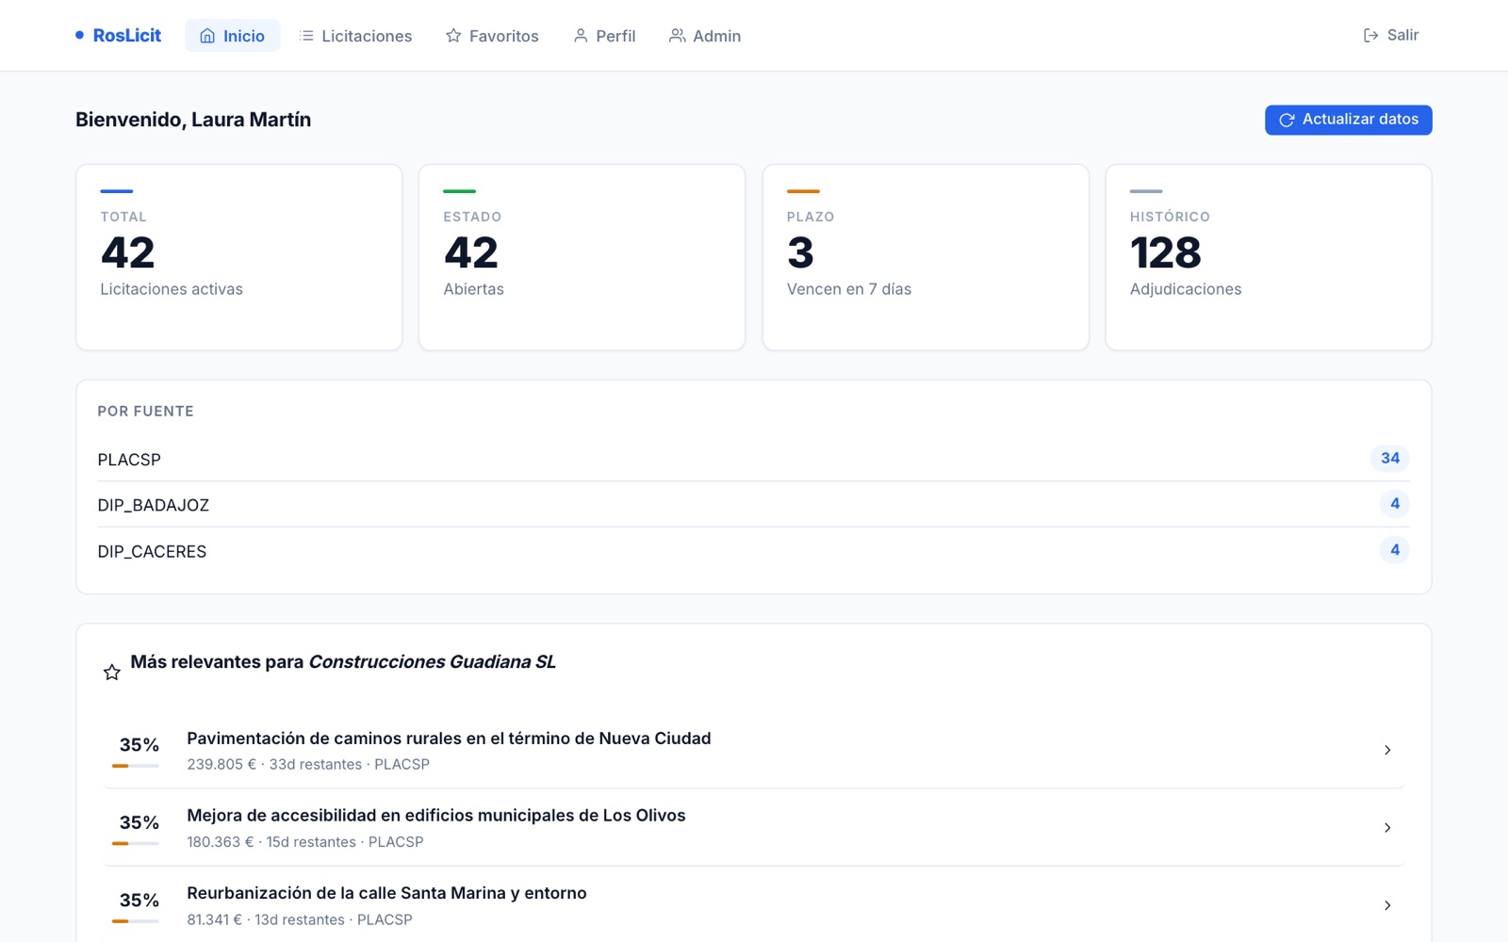The width and height of the screenshot is (1508, 942).
Task: Click the users icon beside Admin
Action: click(677, 36)
